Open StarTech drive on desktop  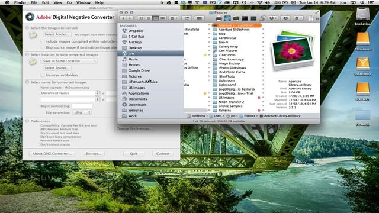pos(362,92)
